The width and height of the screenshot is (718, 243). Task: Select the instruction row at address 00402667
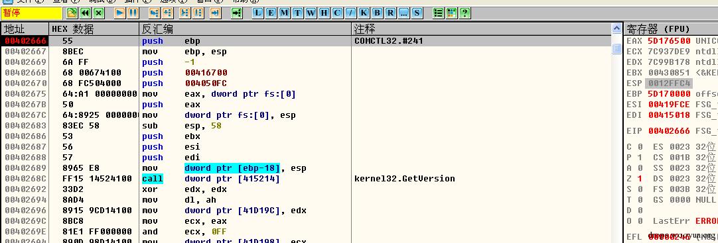click(306, 52)
